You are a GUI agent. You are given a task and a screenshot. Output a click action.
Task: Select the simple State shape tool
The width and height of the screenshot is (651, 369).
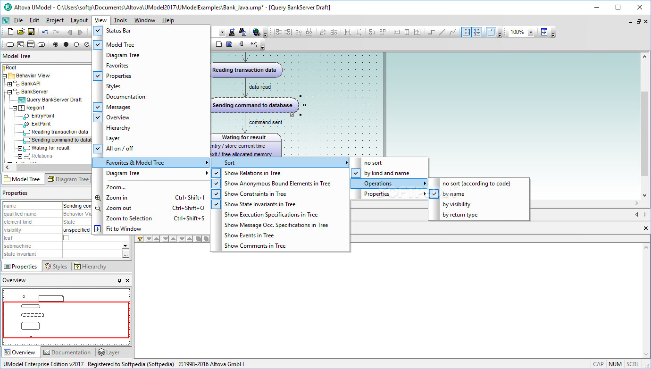[10, 44]
